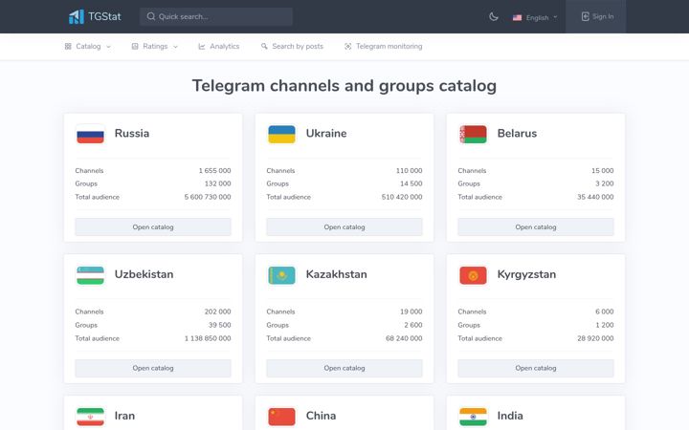Open catalog for Ukraine
Viewport: 689px width, 430px height.
tap(344, 226)
